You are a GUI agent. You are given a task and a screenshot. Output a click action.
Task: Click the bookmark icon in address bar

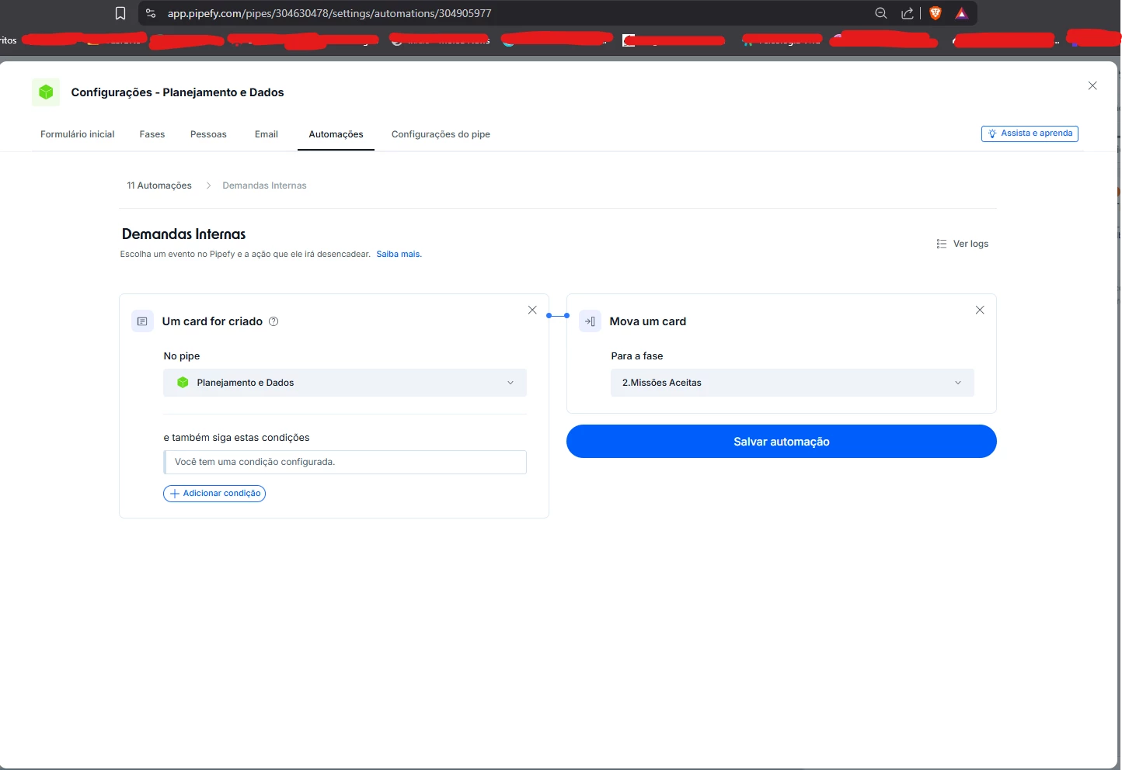[120, 13]
